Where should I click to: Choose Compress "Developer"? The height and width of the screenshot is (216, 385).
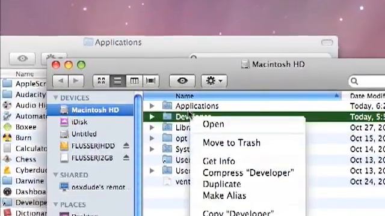click(x=248, y=173)
